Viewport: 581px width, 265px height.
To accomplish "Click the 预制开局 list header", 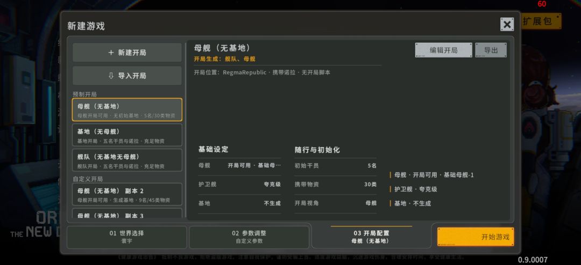I will pos(84,94).
